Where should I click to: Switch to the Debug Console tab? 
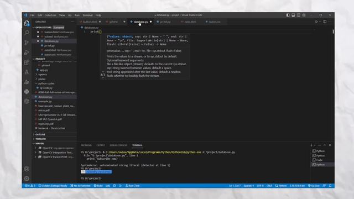click(x=118, y=145)
